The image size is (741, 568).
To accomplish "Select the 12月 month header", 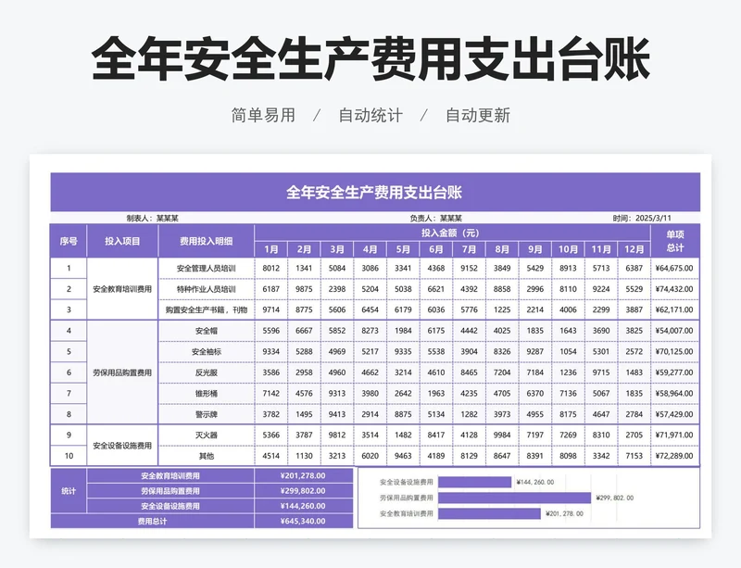I will (634, 249).
